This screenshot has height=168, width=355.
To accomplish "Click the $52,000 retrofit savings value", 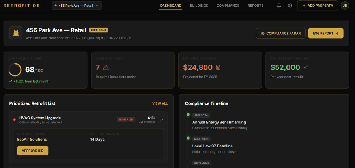I will coord(285,67).
